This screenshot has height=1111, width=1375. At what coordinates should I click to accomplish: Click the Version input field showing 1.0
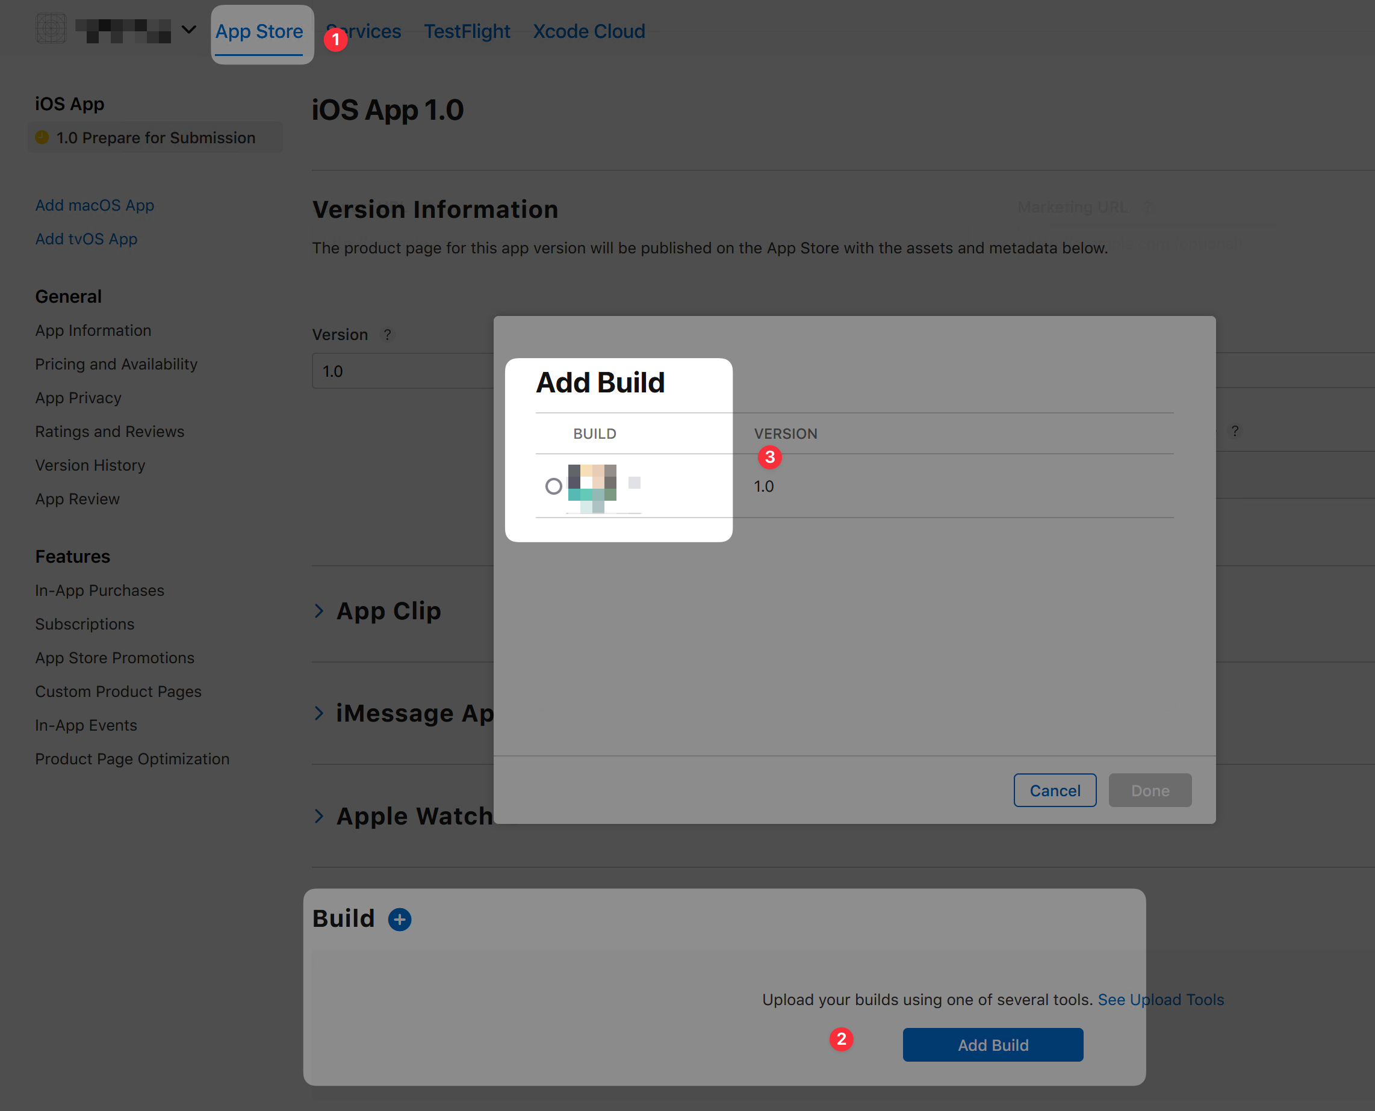(403, 371)
